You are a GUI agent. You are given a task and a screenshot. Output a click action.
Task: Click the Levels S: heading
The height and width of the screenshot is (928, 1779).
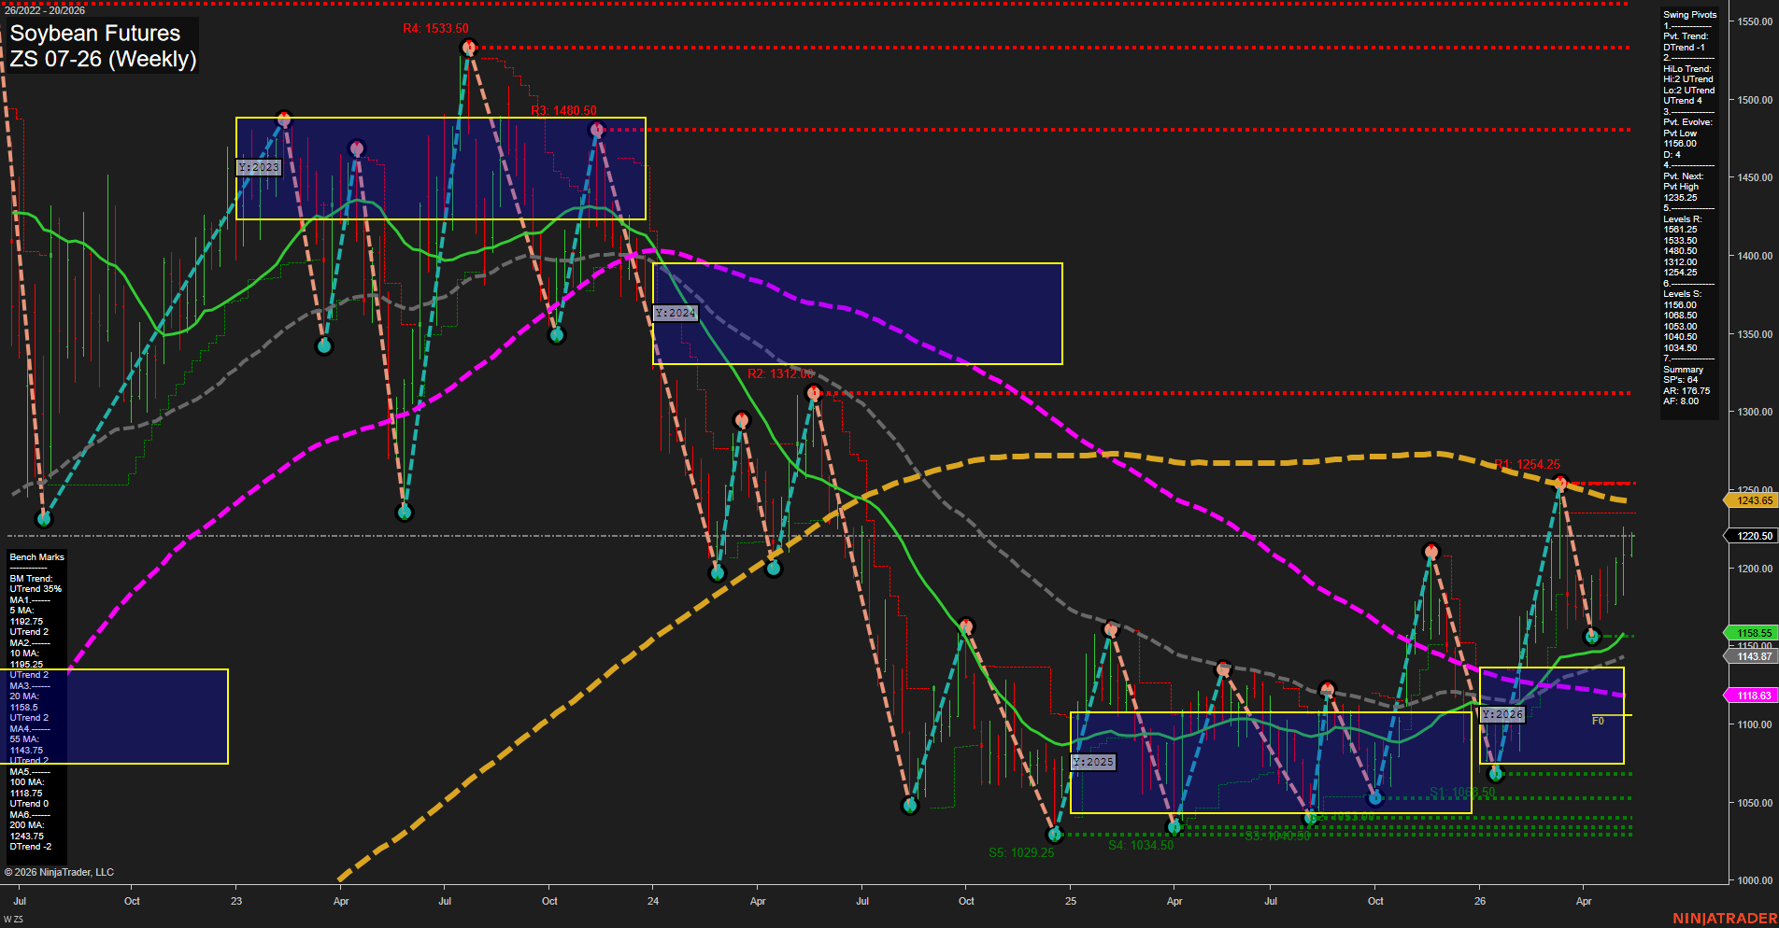[x=1683, y=294]
